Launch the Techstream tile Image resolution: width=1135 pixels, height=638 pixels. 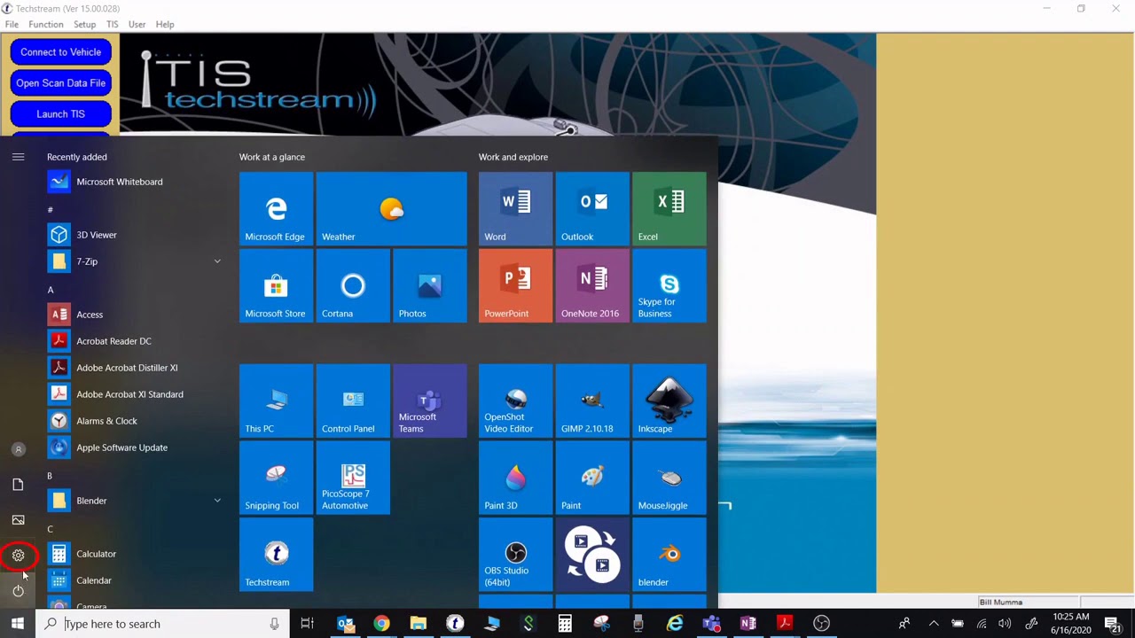click(x=276, y=554)
